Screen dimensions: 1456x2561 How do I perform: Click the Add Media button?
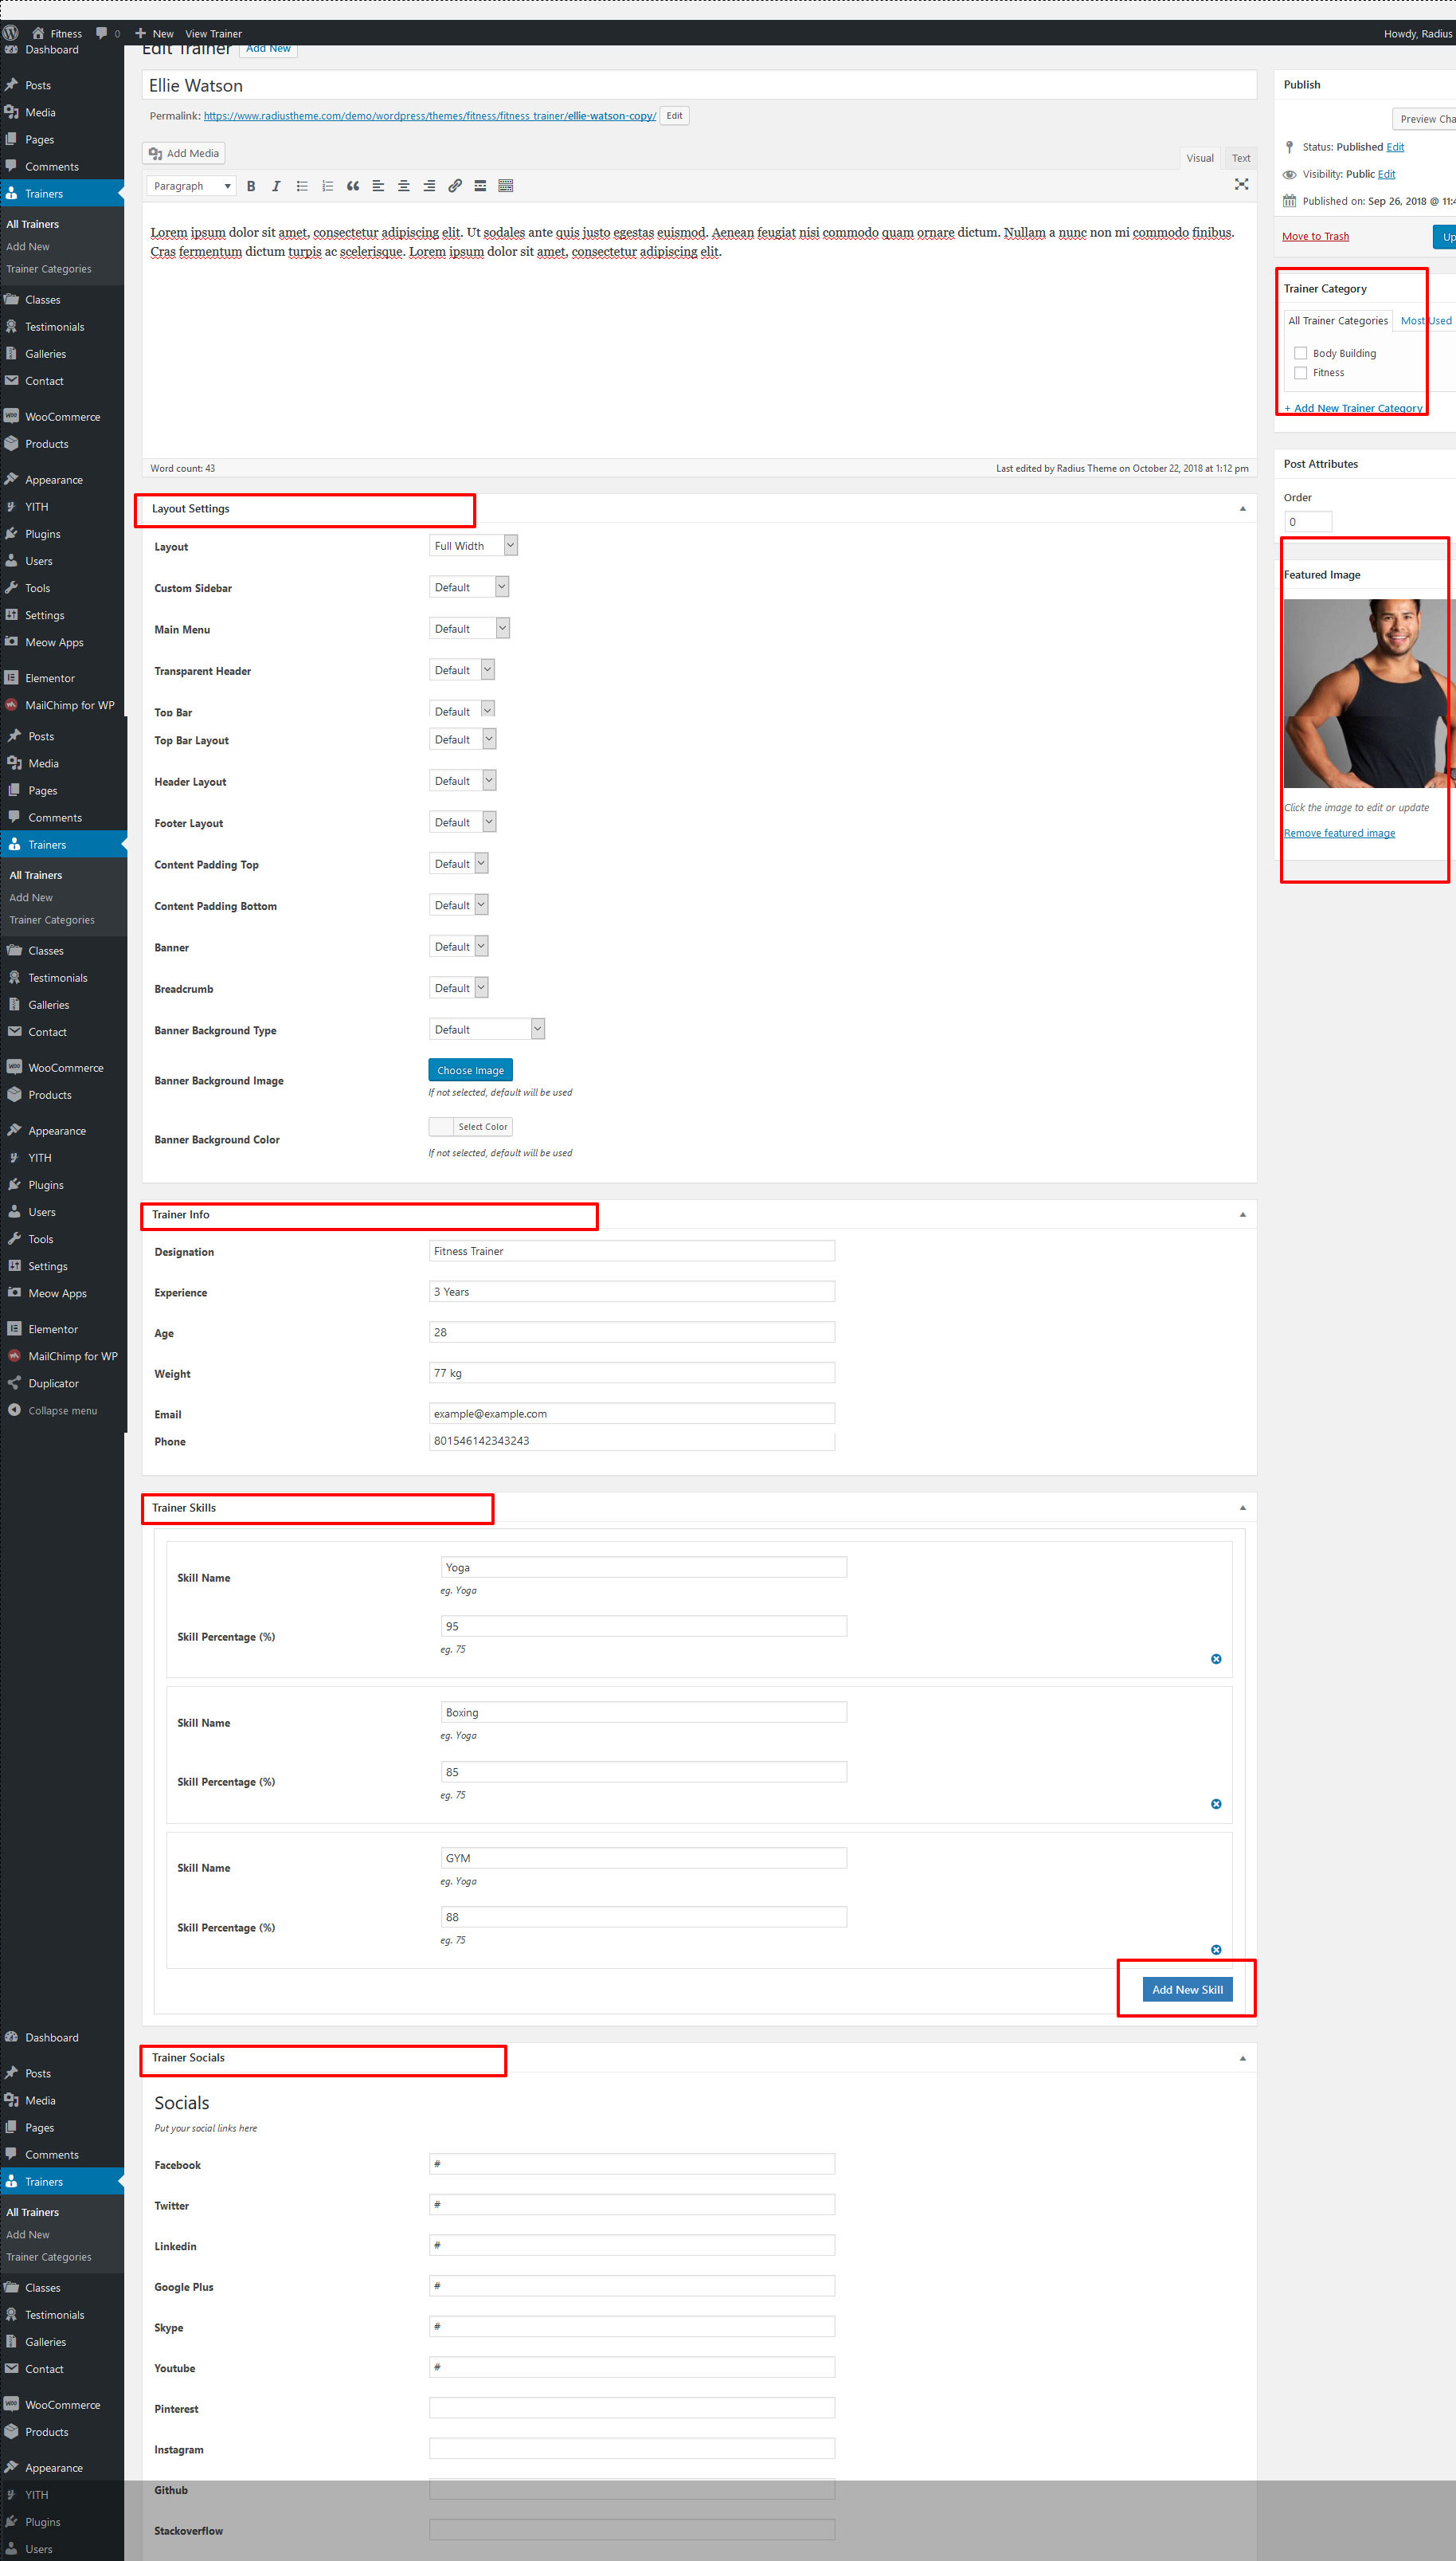coord(184,153)
